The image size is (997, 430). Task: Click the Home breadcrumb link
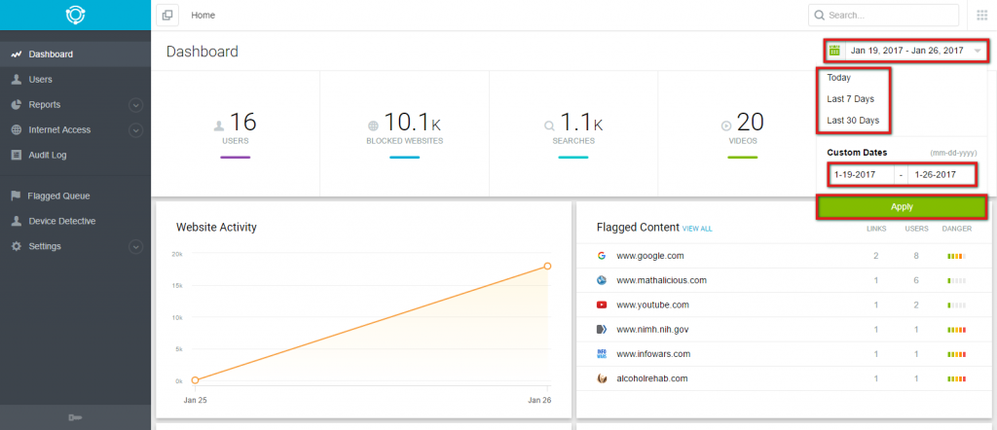(x=203, y=16)
